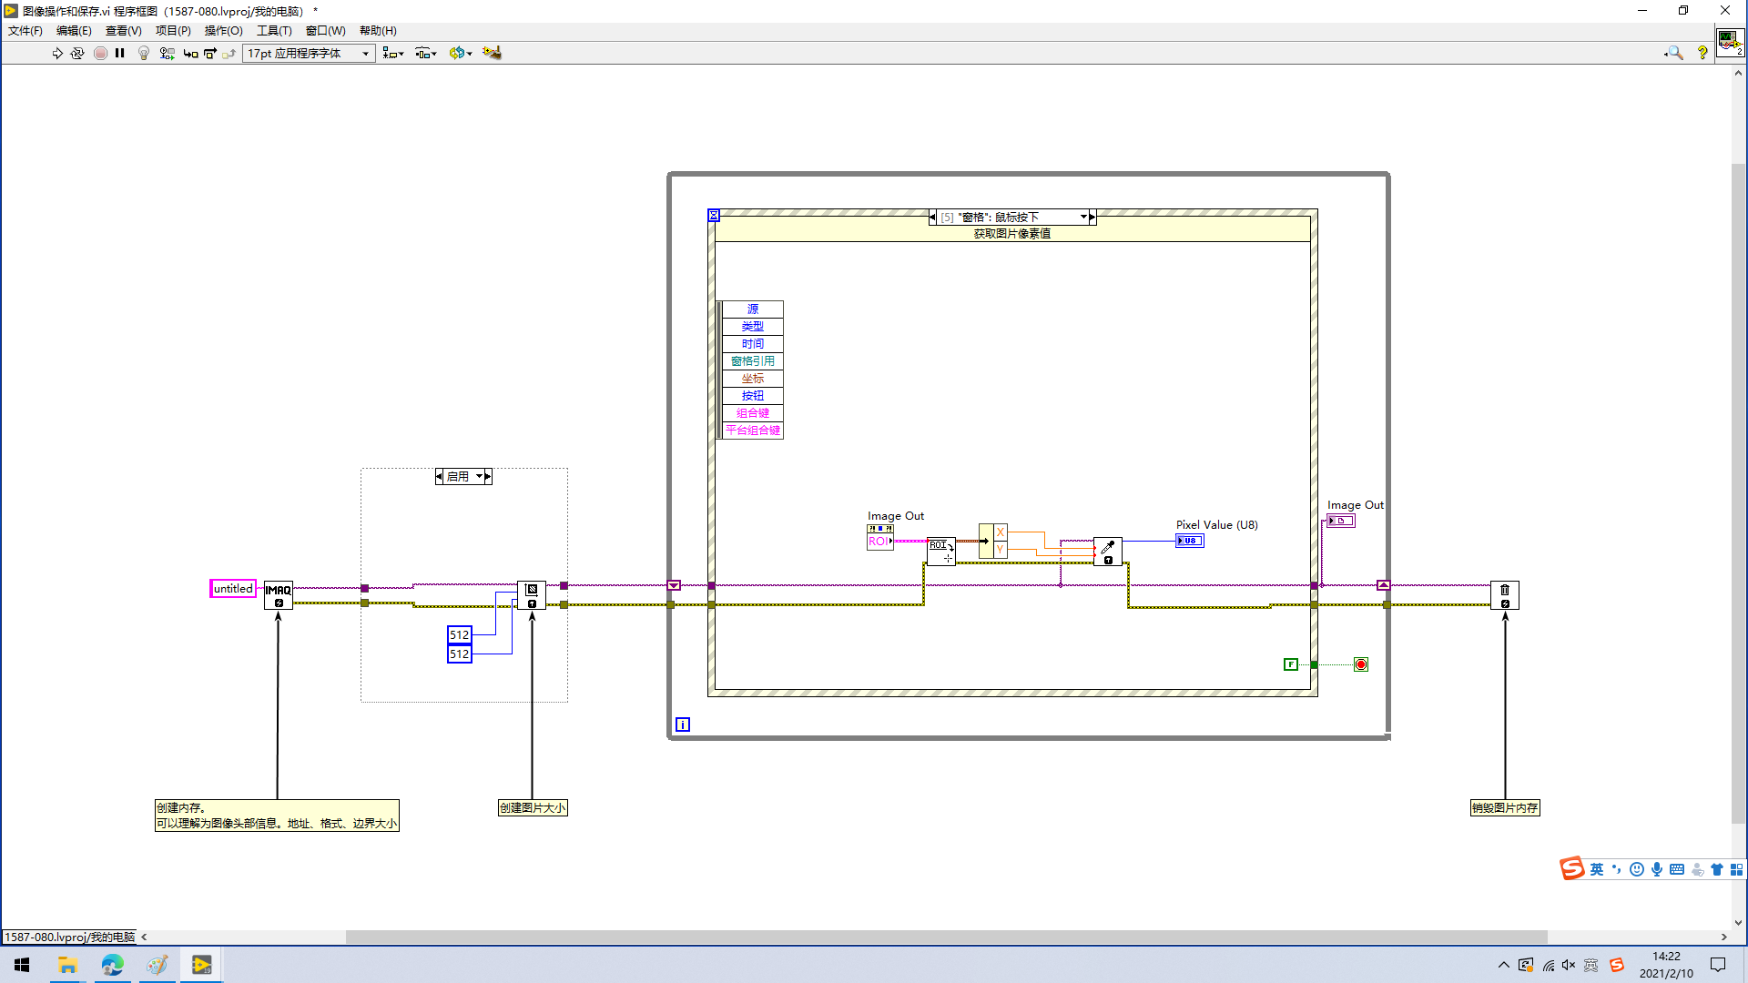The width and height of the screenshot is (1748, 983).
Task: Enable highlight execution light bulb
Action: click(143, 53)
